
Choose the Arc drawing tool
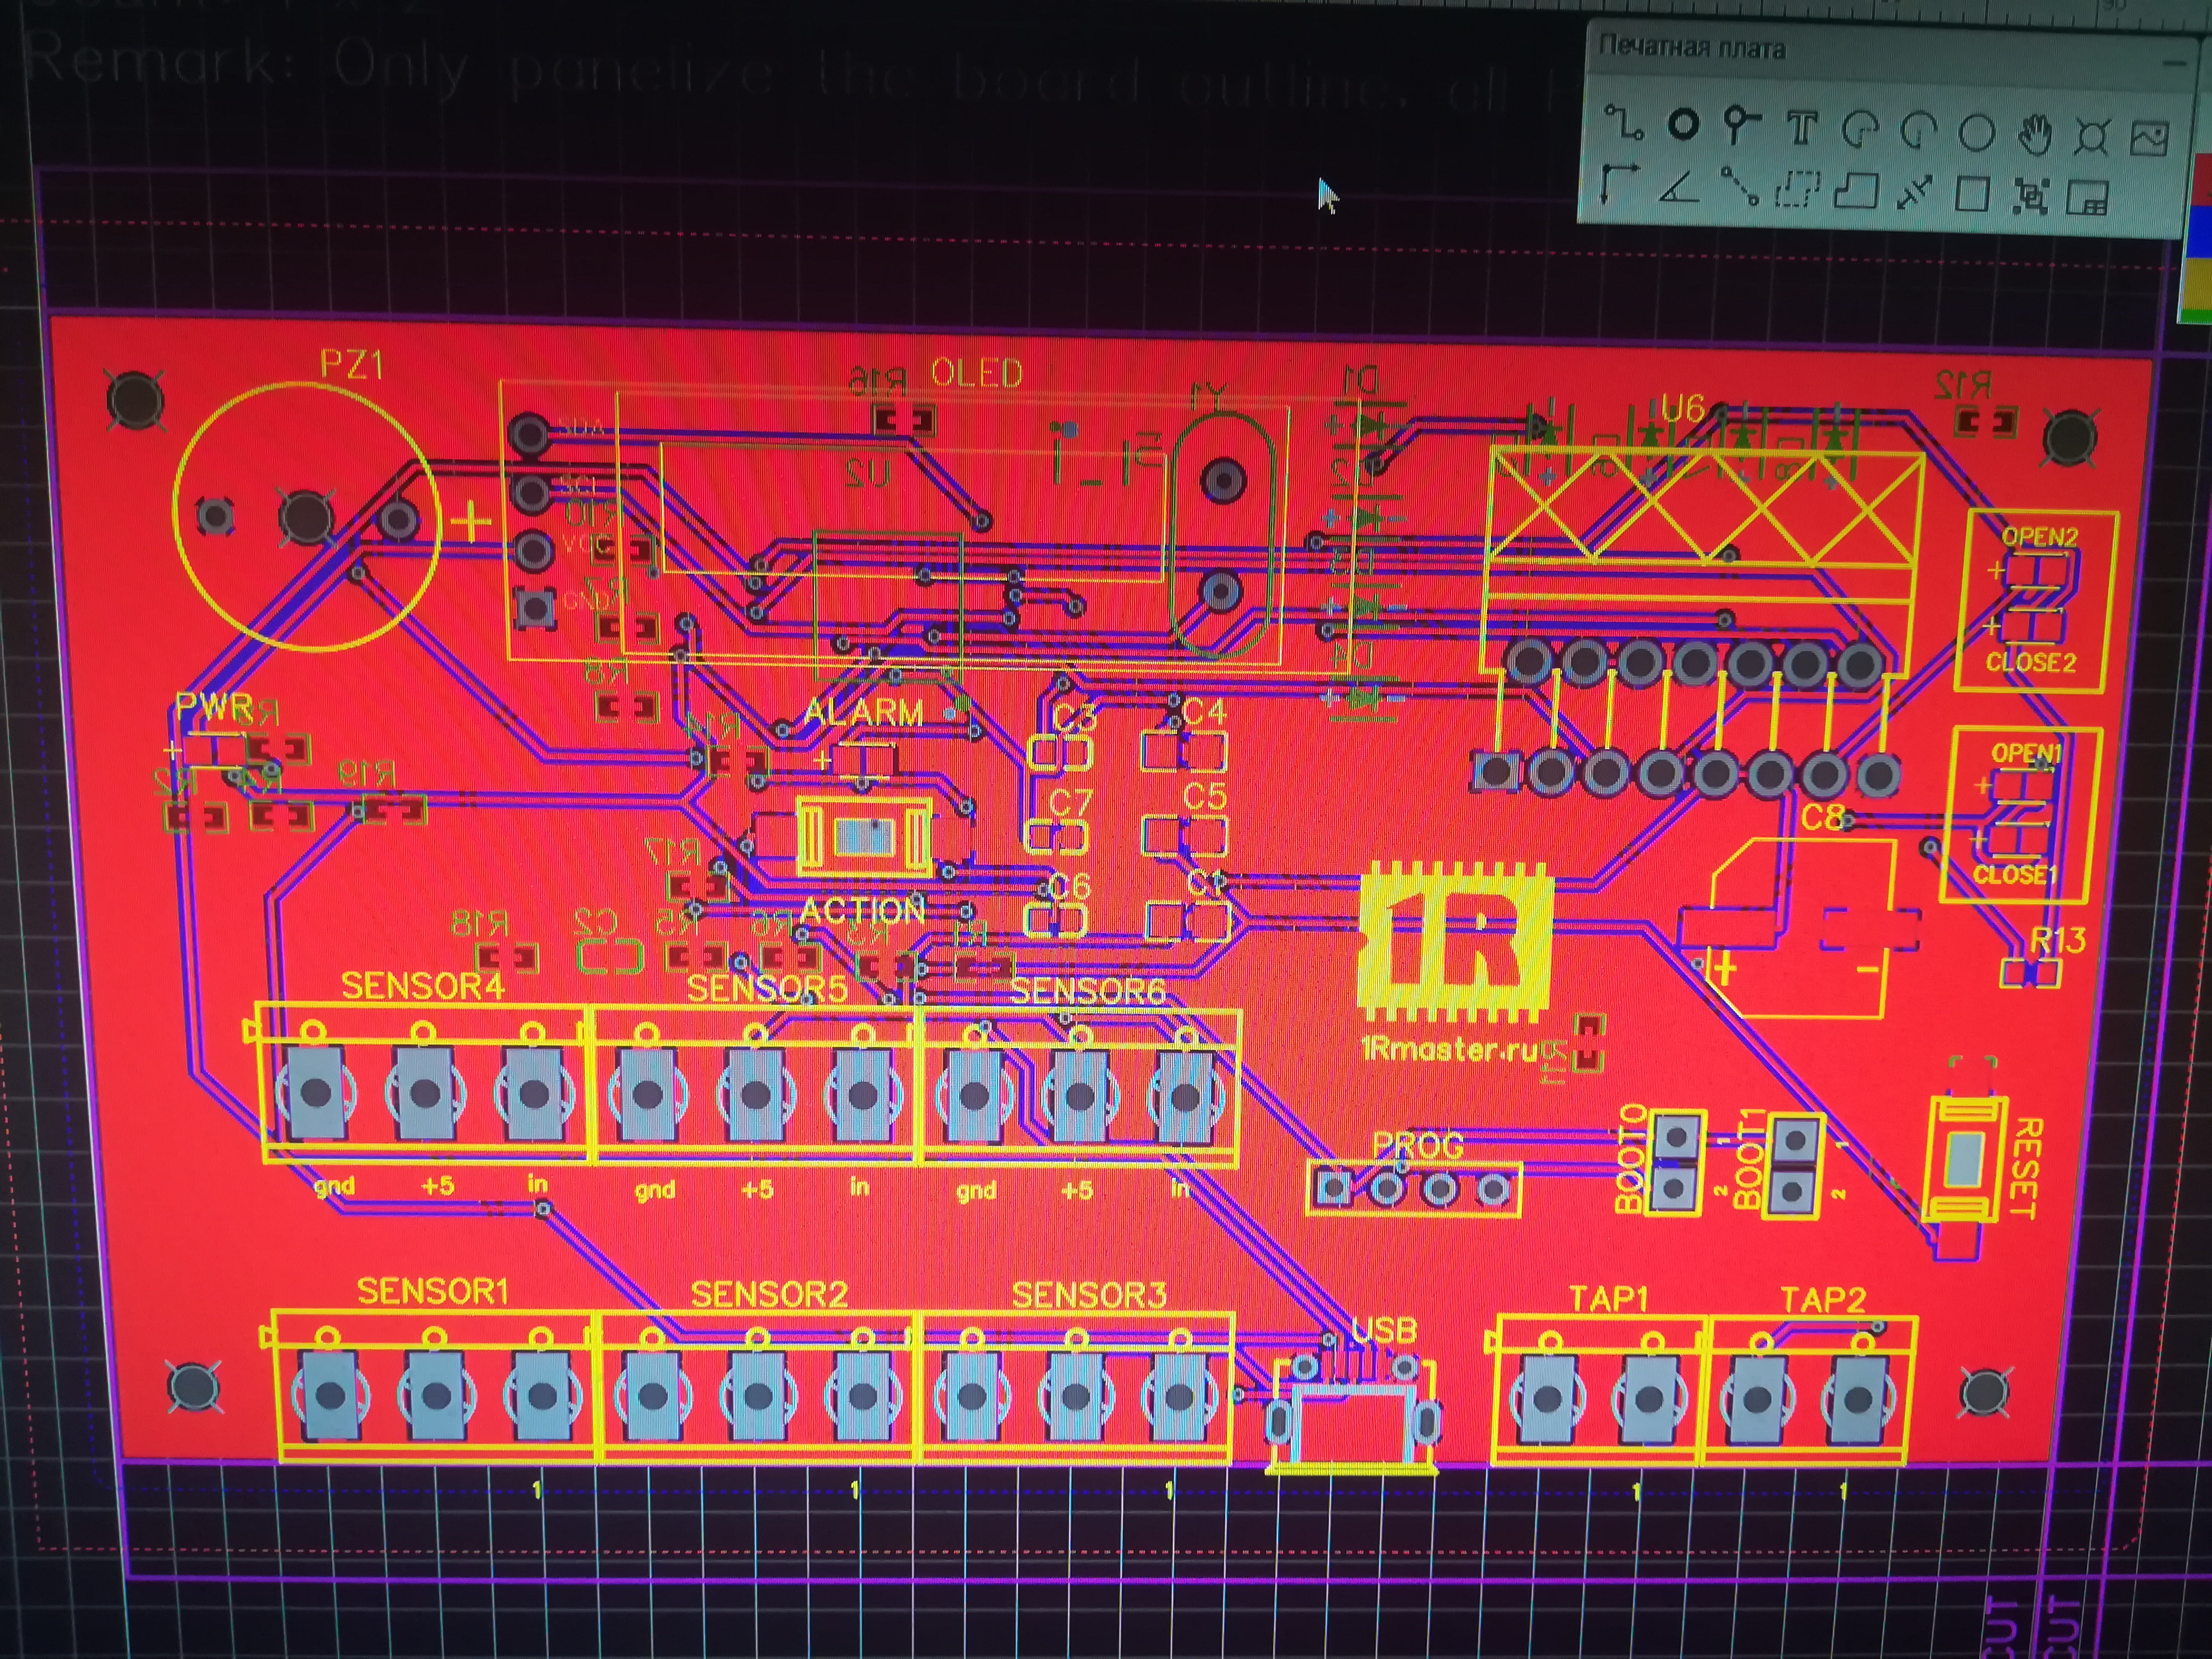pyautogui.click(x=1860, y=131)
